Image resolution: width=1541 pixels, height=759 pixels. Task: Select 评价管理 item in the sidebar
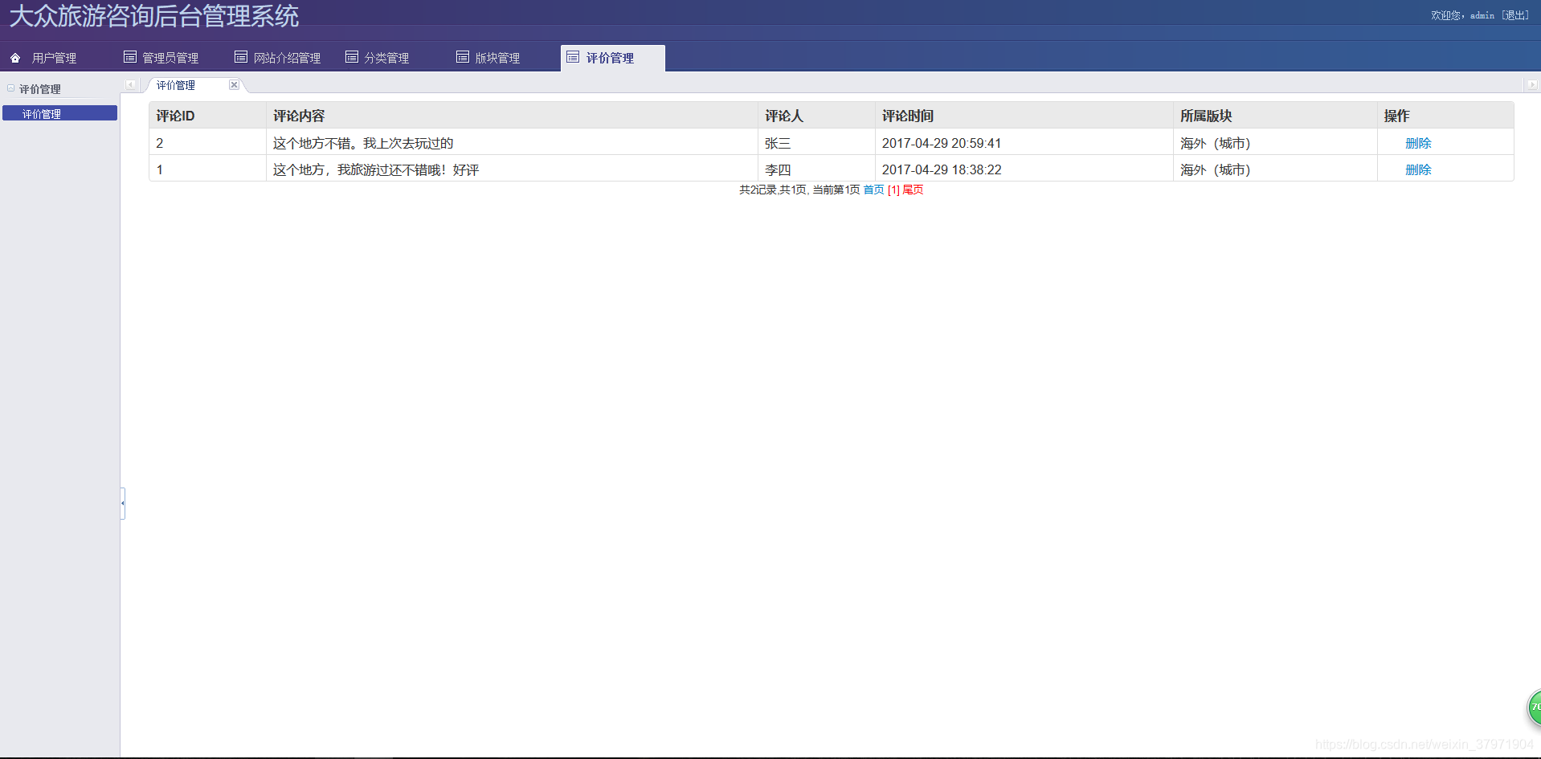59,114
